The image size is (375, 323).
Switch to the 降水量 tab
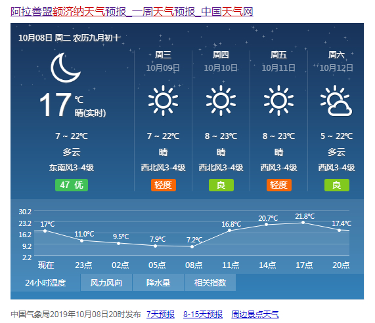158,282
